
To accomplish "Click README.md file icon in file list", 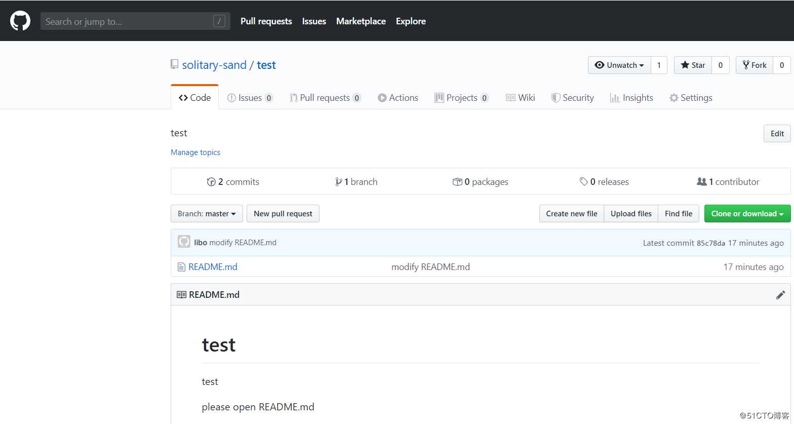I will (x=181, y=266).
